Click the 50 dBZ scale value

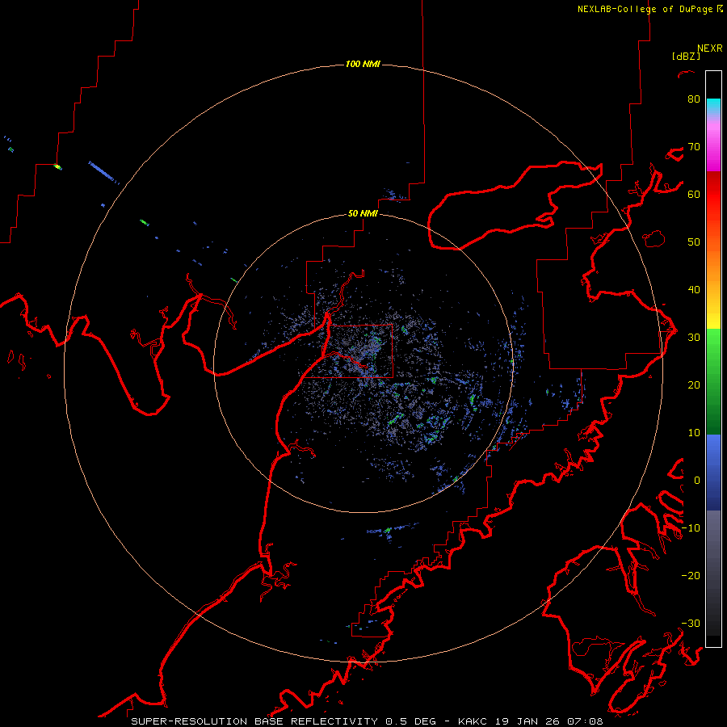coord(694,242)
